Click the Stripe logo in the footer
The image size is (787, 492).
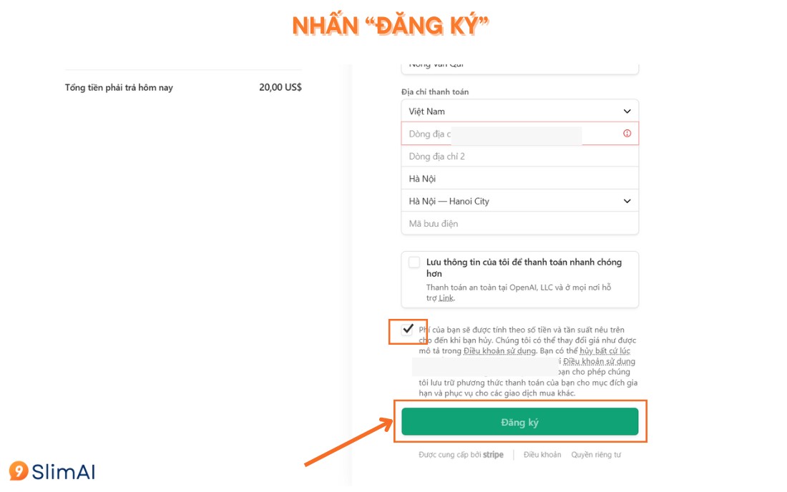tap(493, 455)
